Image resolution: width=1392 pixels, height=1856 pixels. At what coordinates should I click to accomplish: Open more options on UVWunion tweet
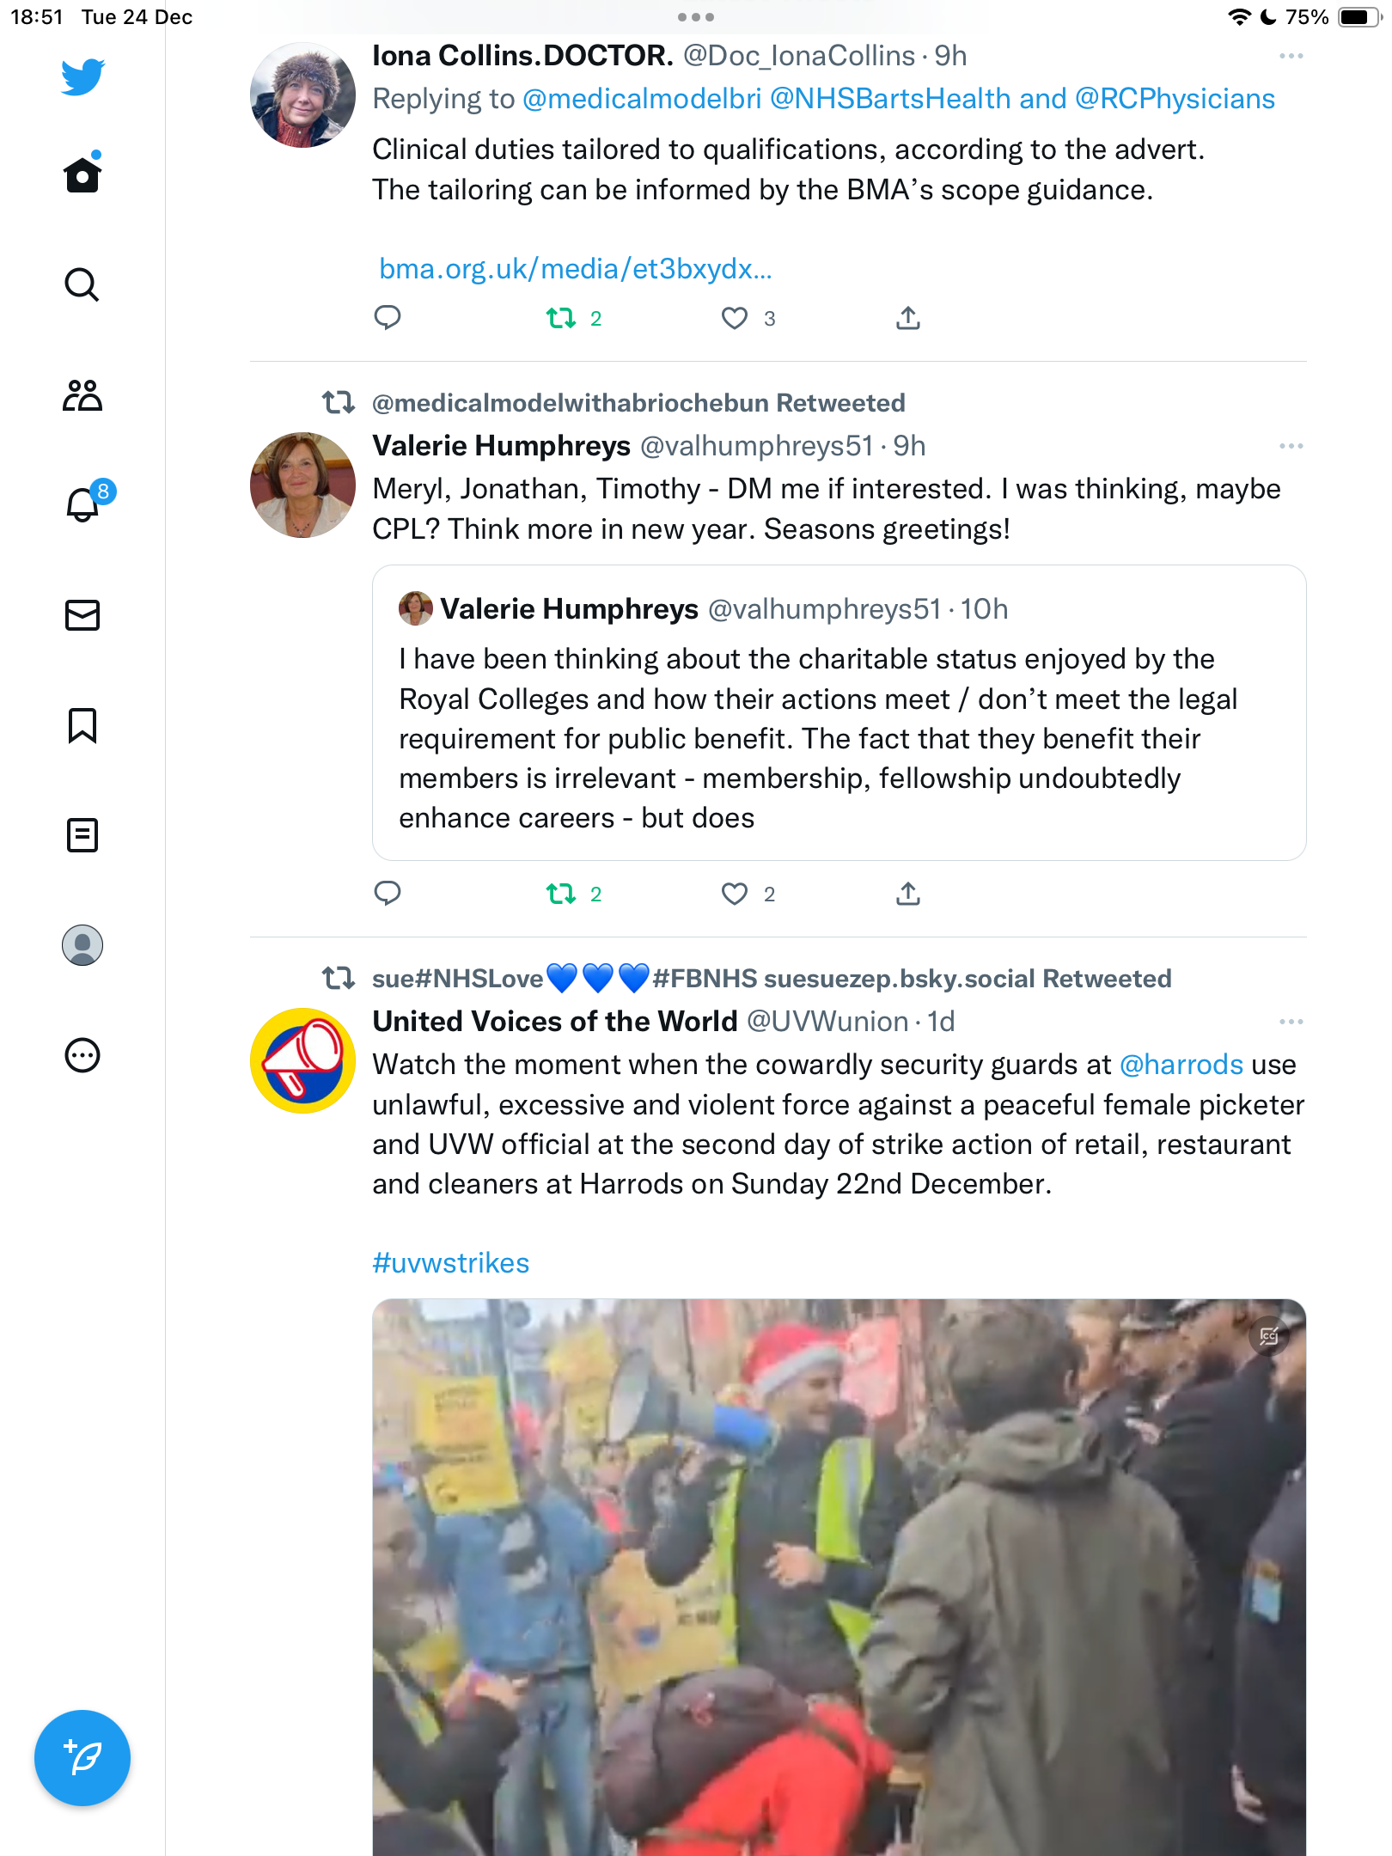click(x=1291, y=1022)
